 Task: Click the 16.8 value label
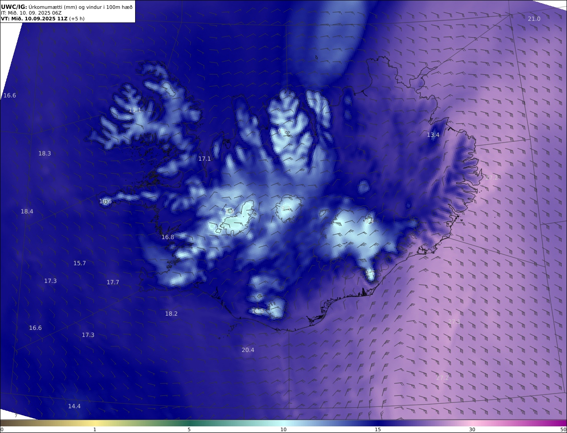tap(168, 237)
